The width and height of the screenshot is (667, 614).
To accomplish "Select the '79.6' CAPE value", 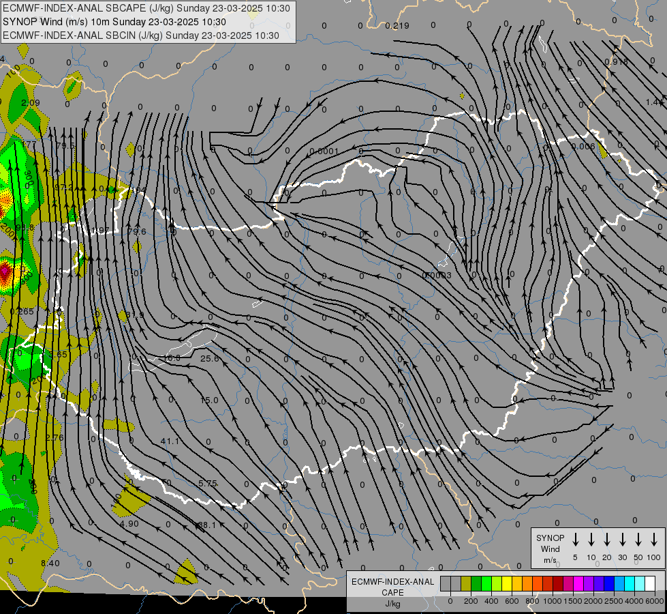I will tap(136, 231).
